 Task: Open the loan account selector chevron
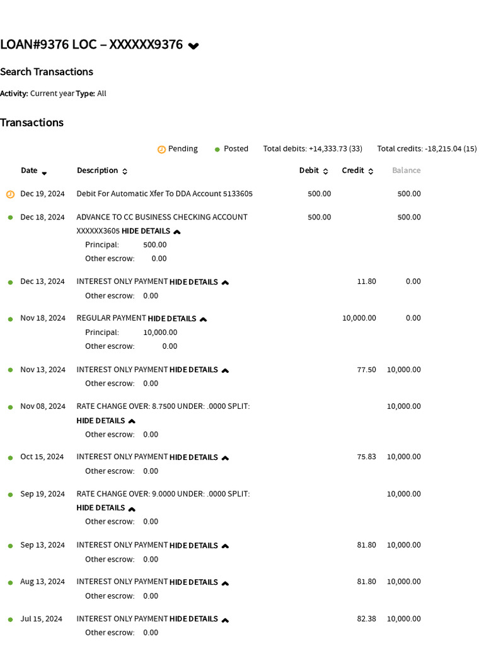[193, 45]
